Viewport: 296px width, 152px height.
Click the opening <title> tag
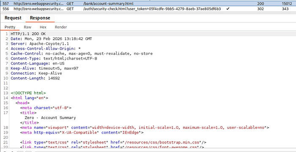point(28,113)
